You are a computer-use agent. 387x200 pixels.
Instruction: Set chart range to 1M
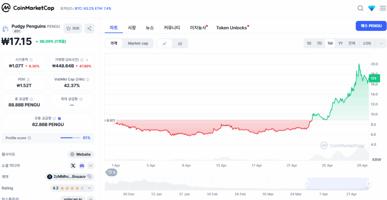[330, 43]
